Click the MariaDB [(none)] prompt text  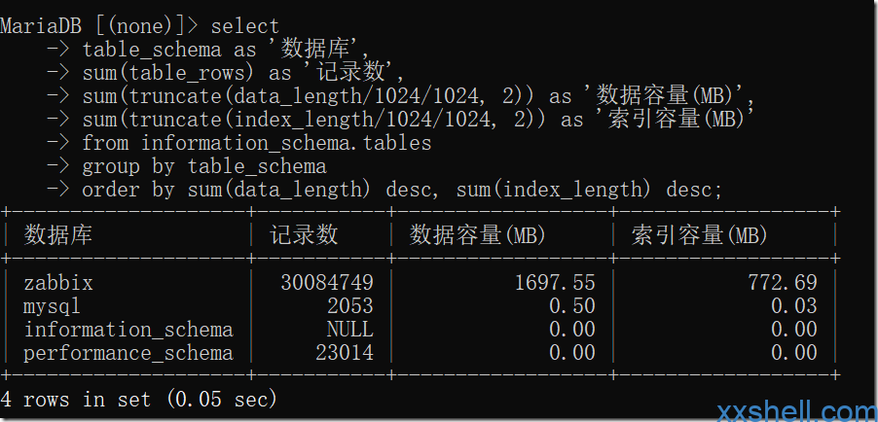tap(99, 26)
